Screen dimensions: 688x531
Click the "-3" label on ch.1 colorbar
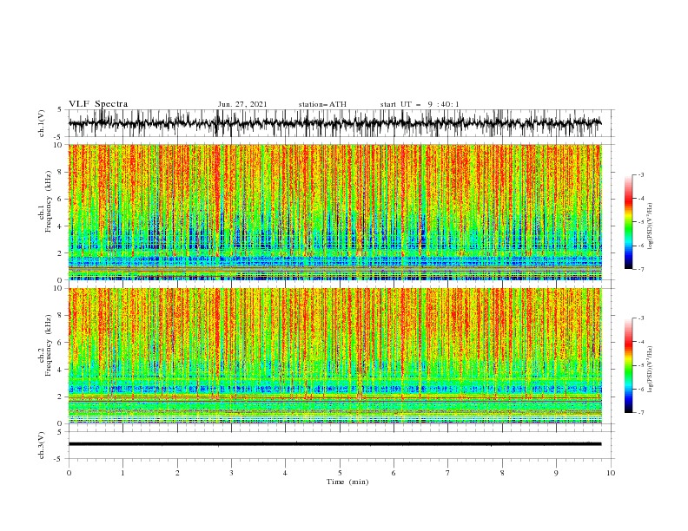[x=641, y=174]
